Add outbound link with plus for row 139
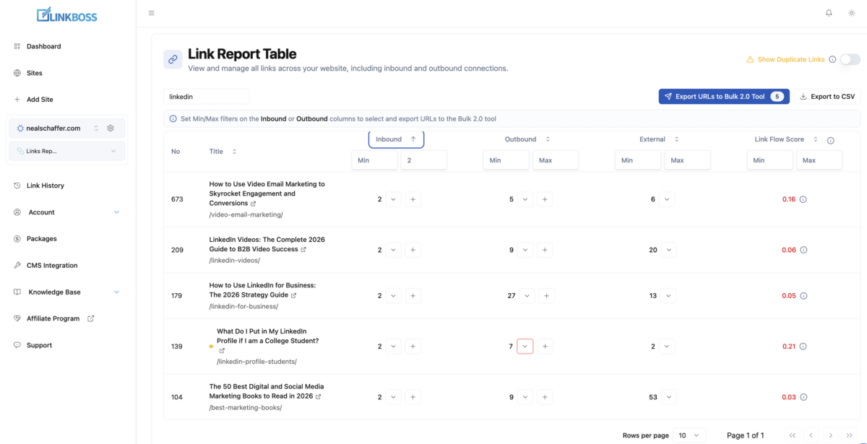Viewport: 867px width, 444px height. (545, 347)
